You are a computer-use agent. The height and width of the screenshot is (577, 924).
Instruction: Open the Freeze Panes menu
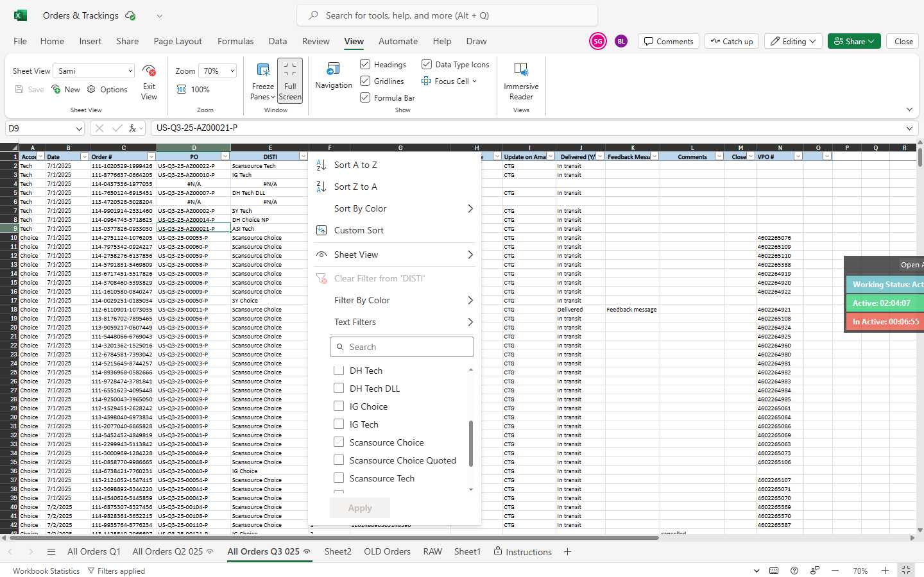pos(262,81)
